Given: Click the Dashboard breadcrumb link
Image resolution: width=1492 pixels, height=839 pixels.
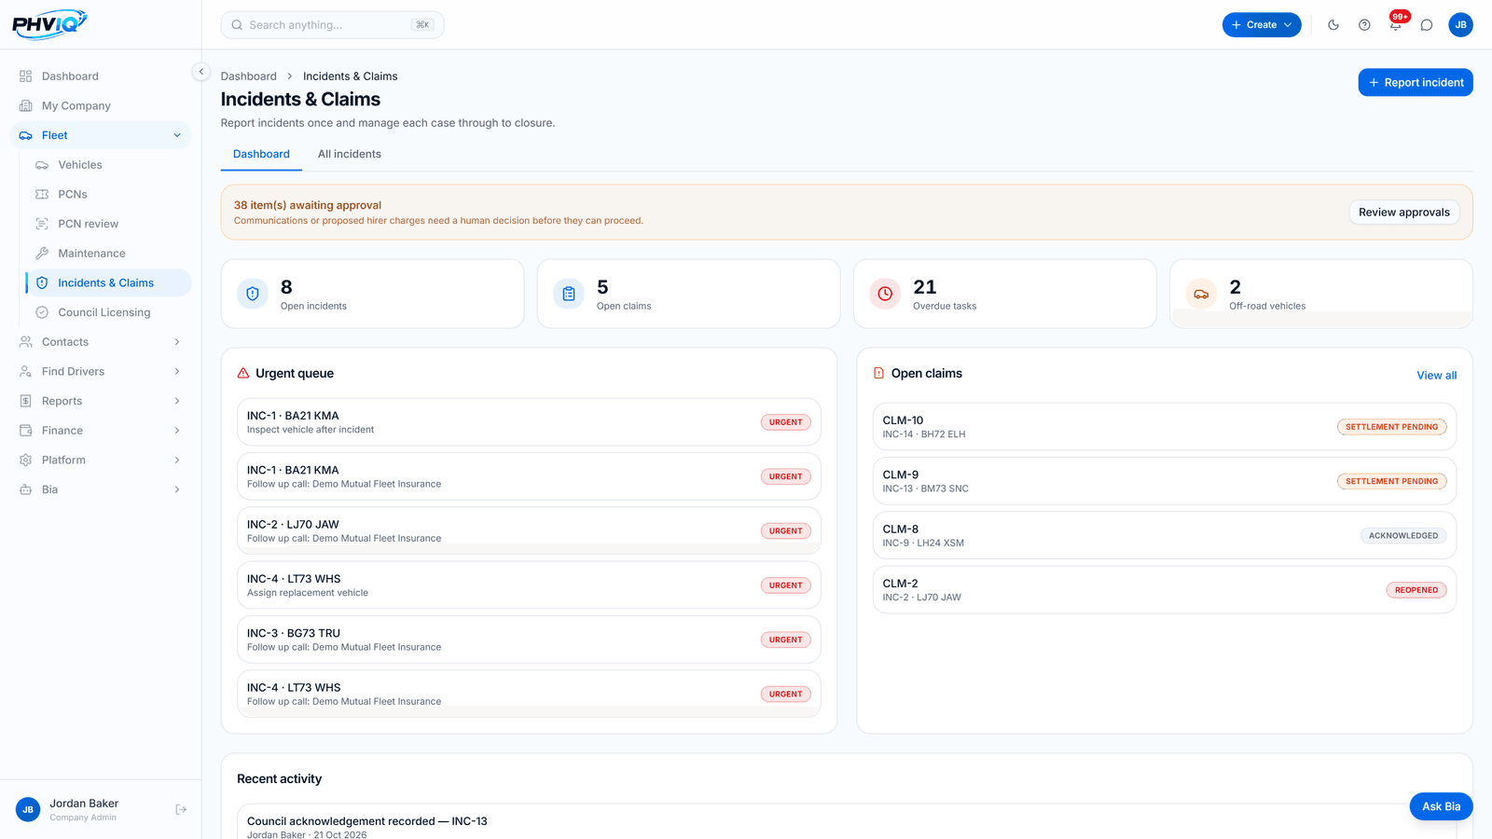Looking at the screenshot, I should (x=249, y=76).
